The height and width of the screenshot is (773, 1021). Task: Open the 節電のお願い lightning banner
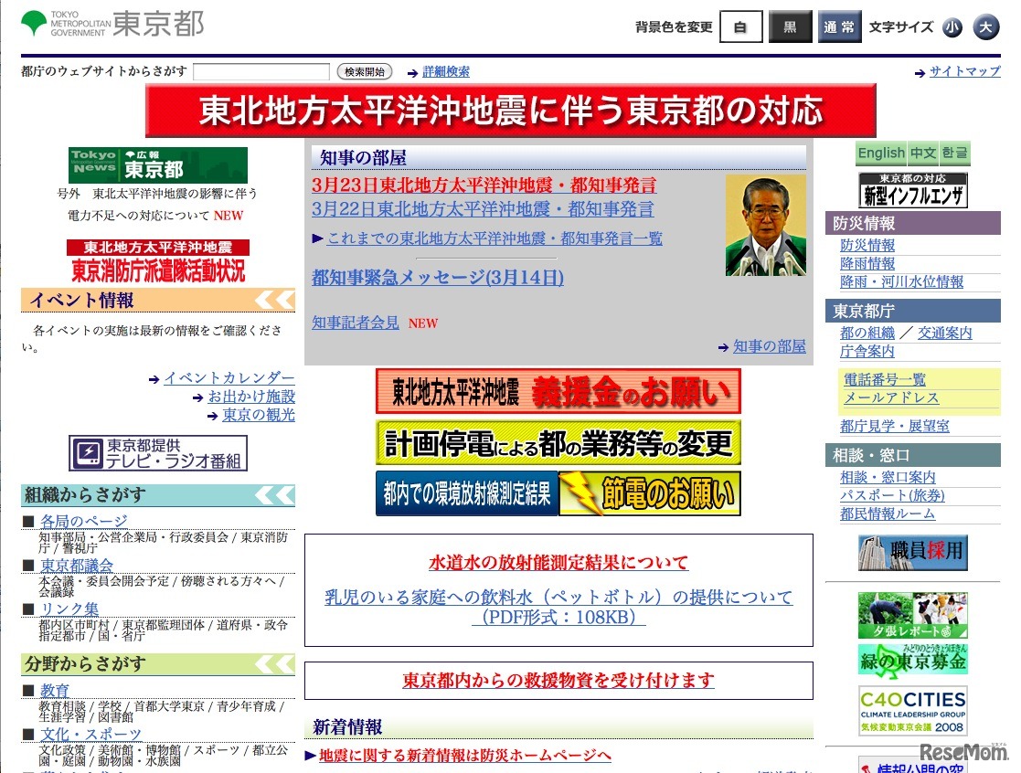coord(650,493)
